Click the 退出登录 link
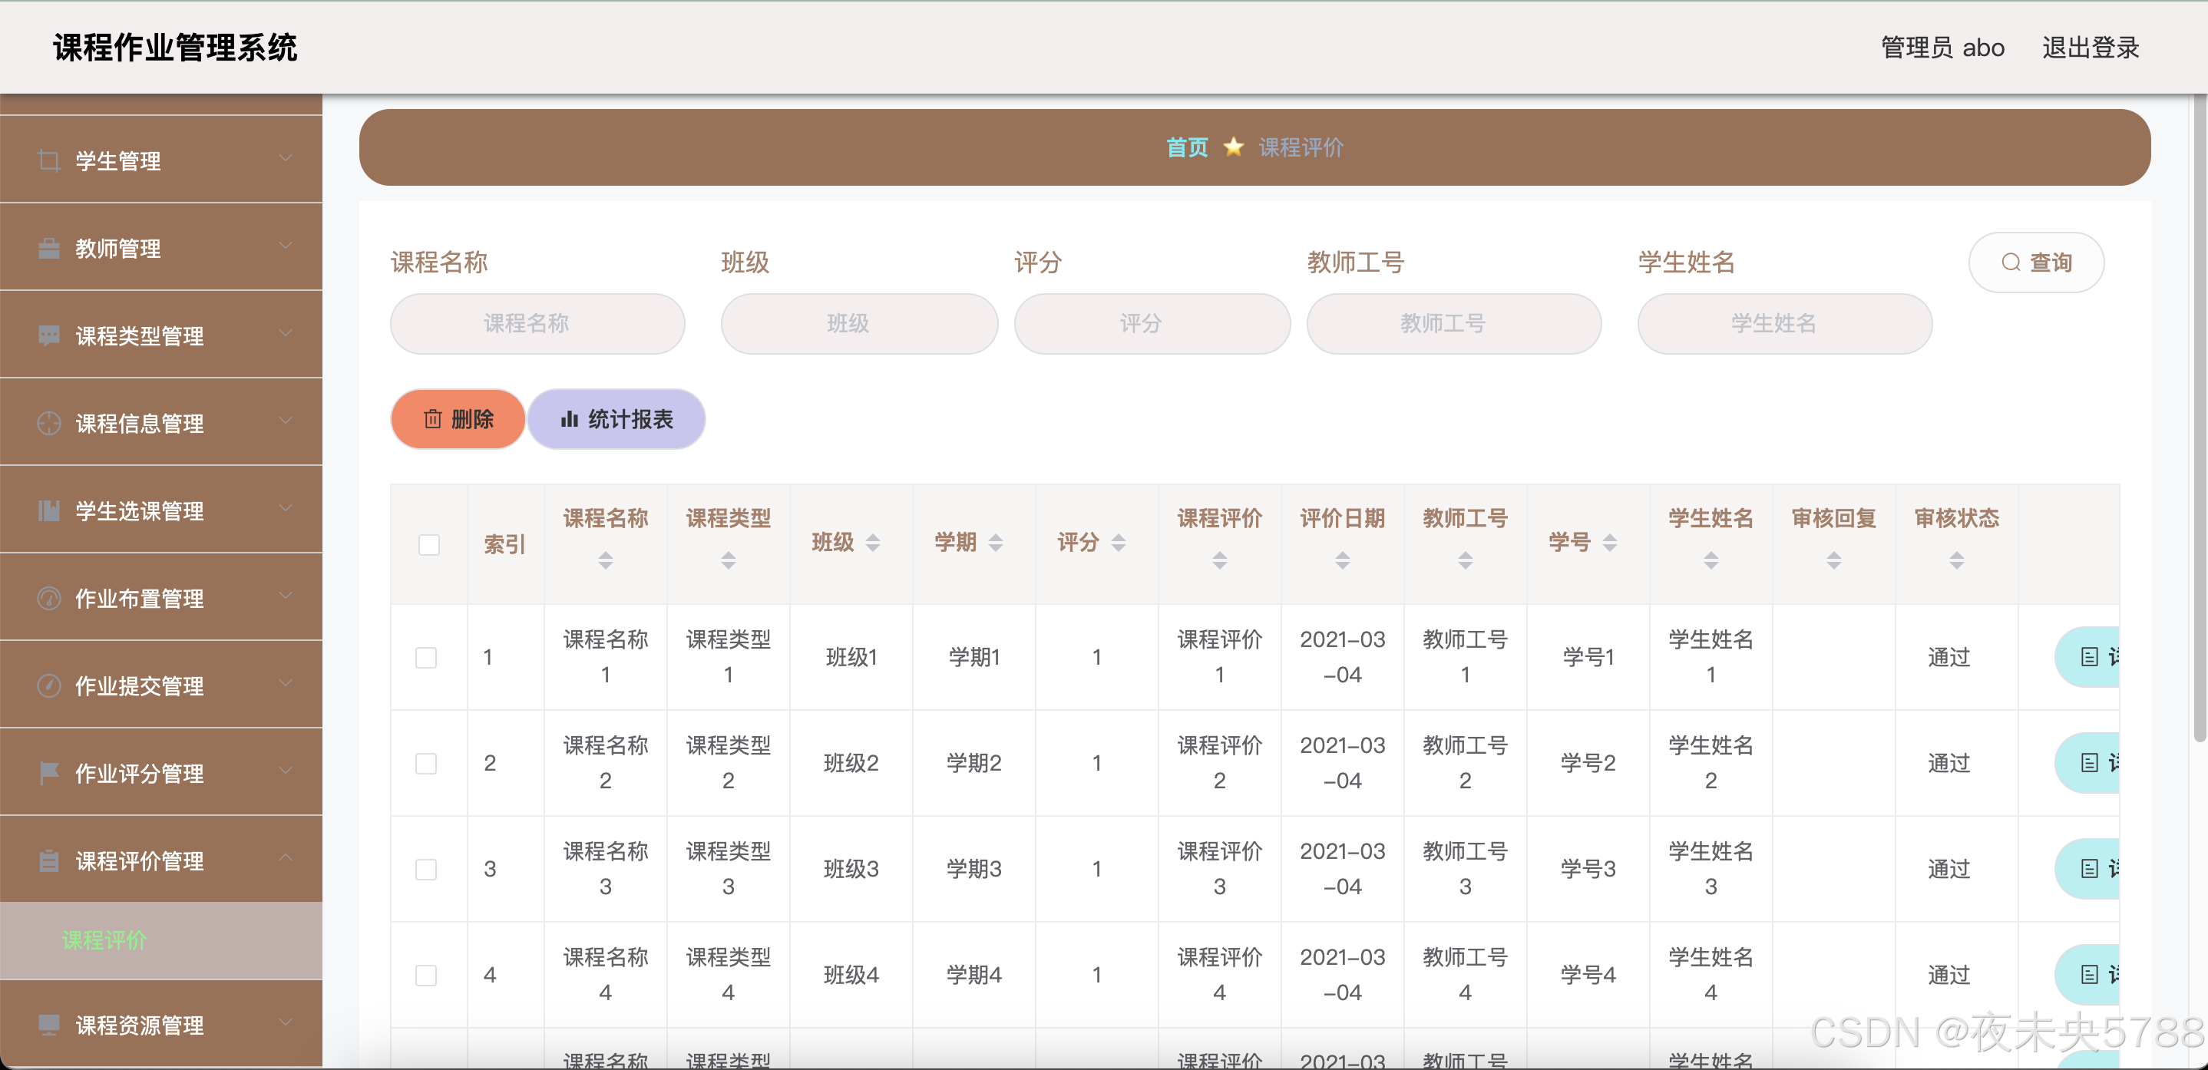 [x=2090, y=47]
